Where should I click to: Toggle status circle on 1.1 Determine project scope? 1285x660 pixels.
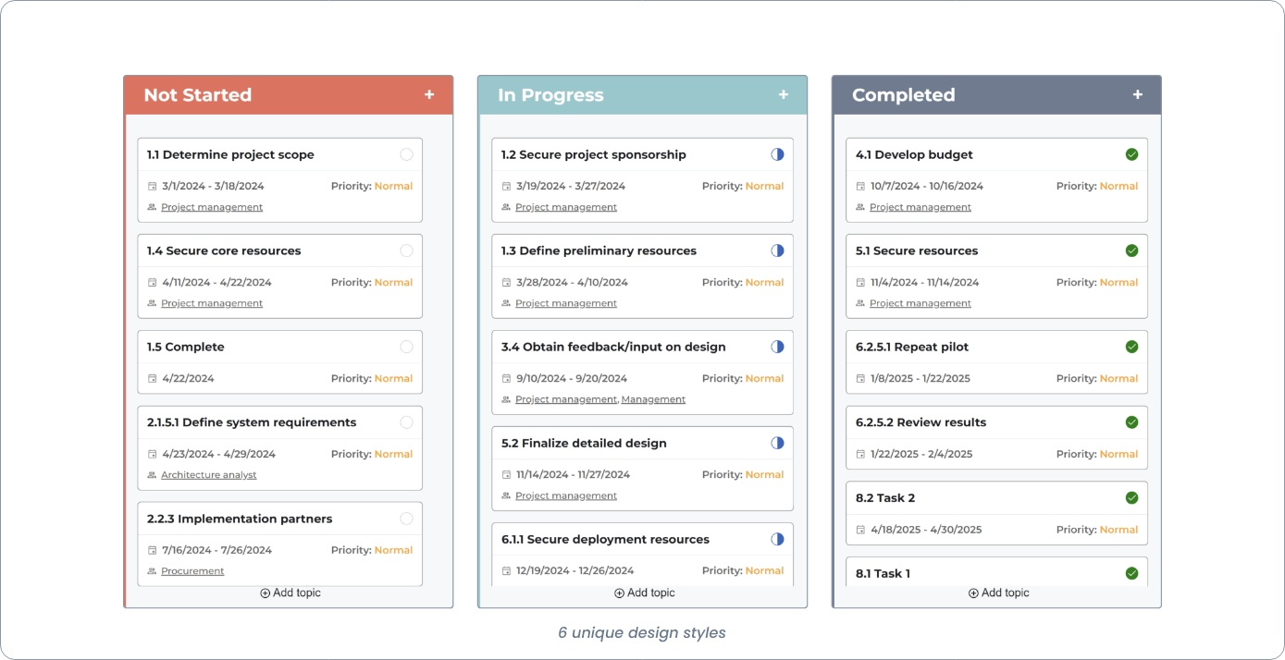[406, 154]
